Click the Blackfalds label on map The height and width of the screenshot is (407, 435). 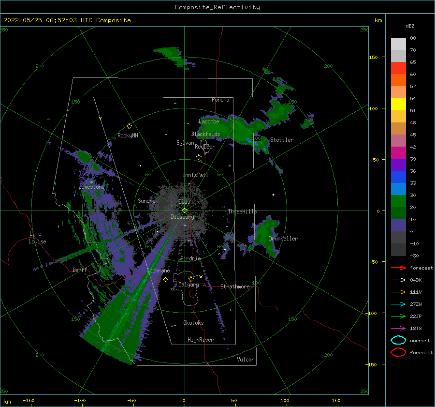[205, 134]
